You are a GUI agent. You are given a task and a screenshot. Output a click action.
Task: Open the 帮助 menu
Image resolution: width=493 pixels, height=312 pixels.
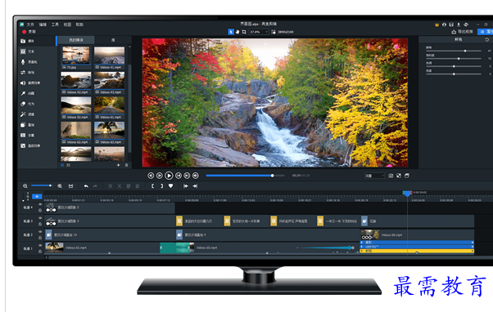coord(79,25)
